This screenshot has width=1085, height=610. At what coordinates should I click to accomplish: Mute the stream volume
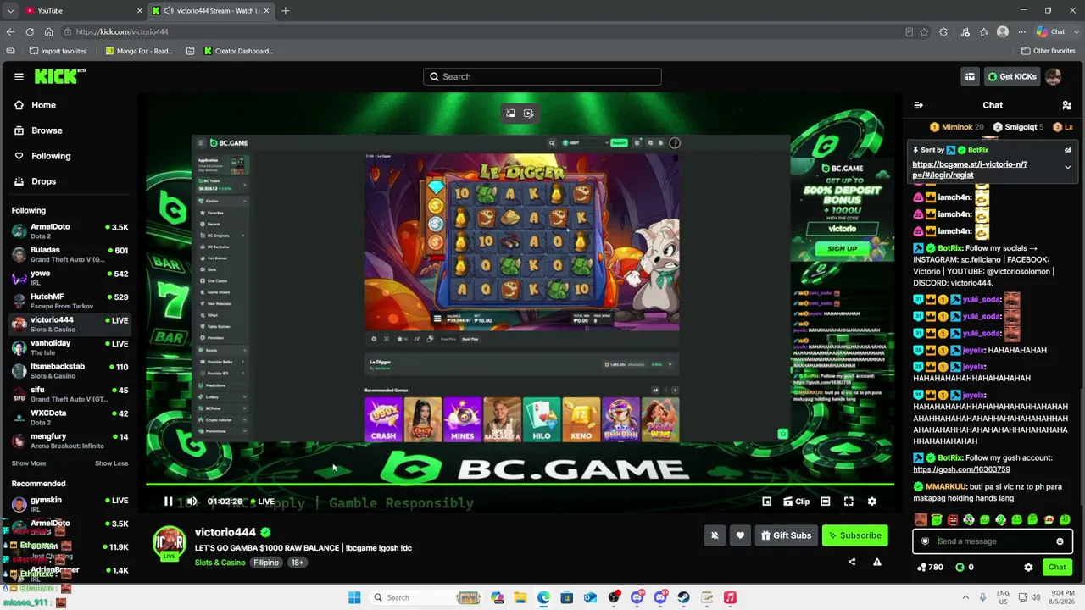(192, 502)
